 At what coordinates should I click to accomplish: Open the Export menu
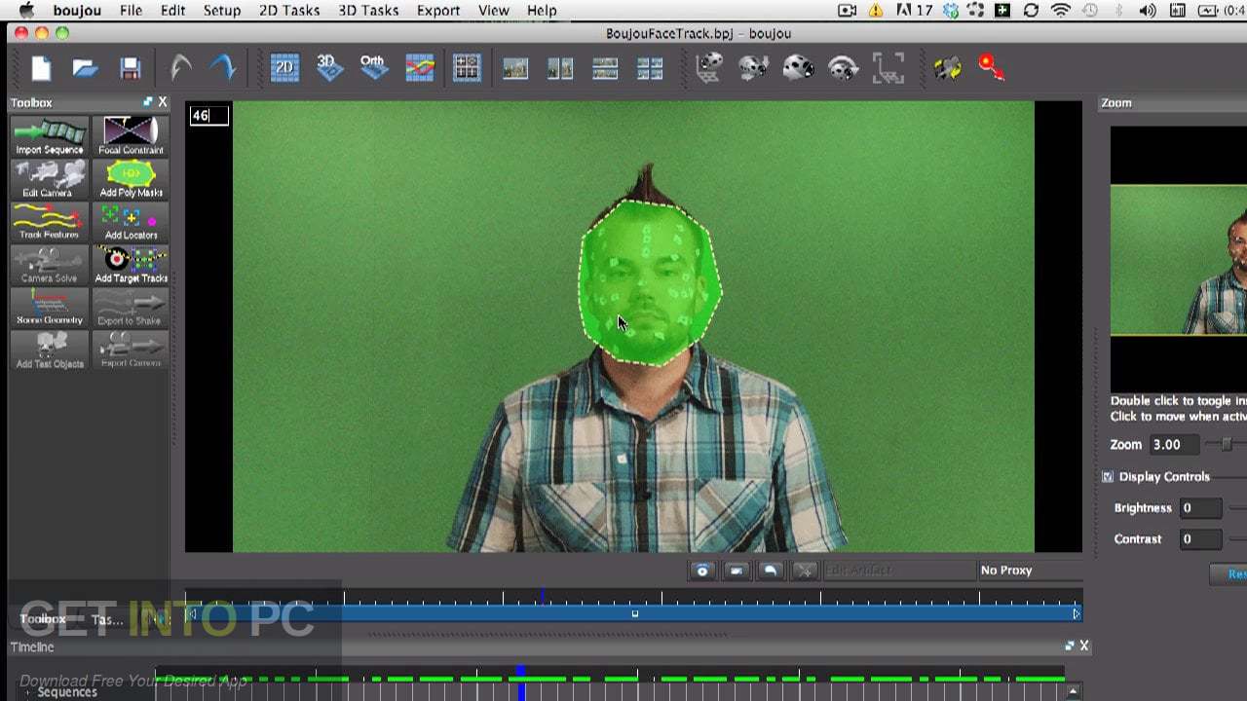pos(438,11)
